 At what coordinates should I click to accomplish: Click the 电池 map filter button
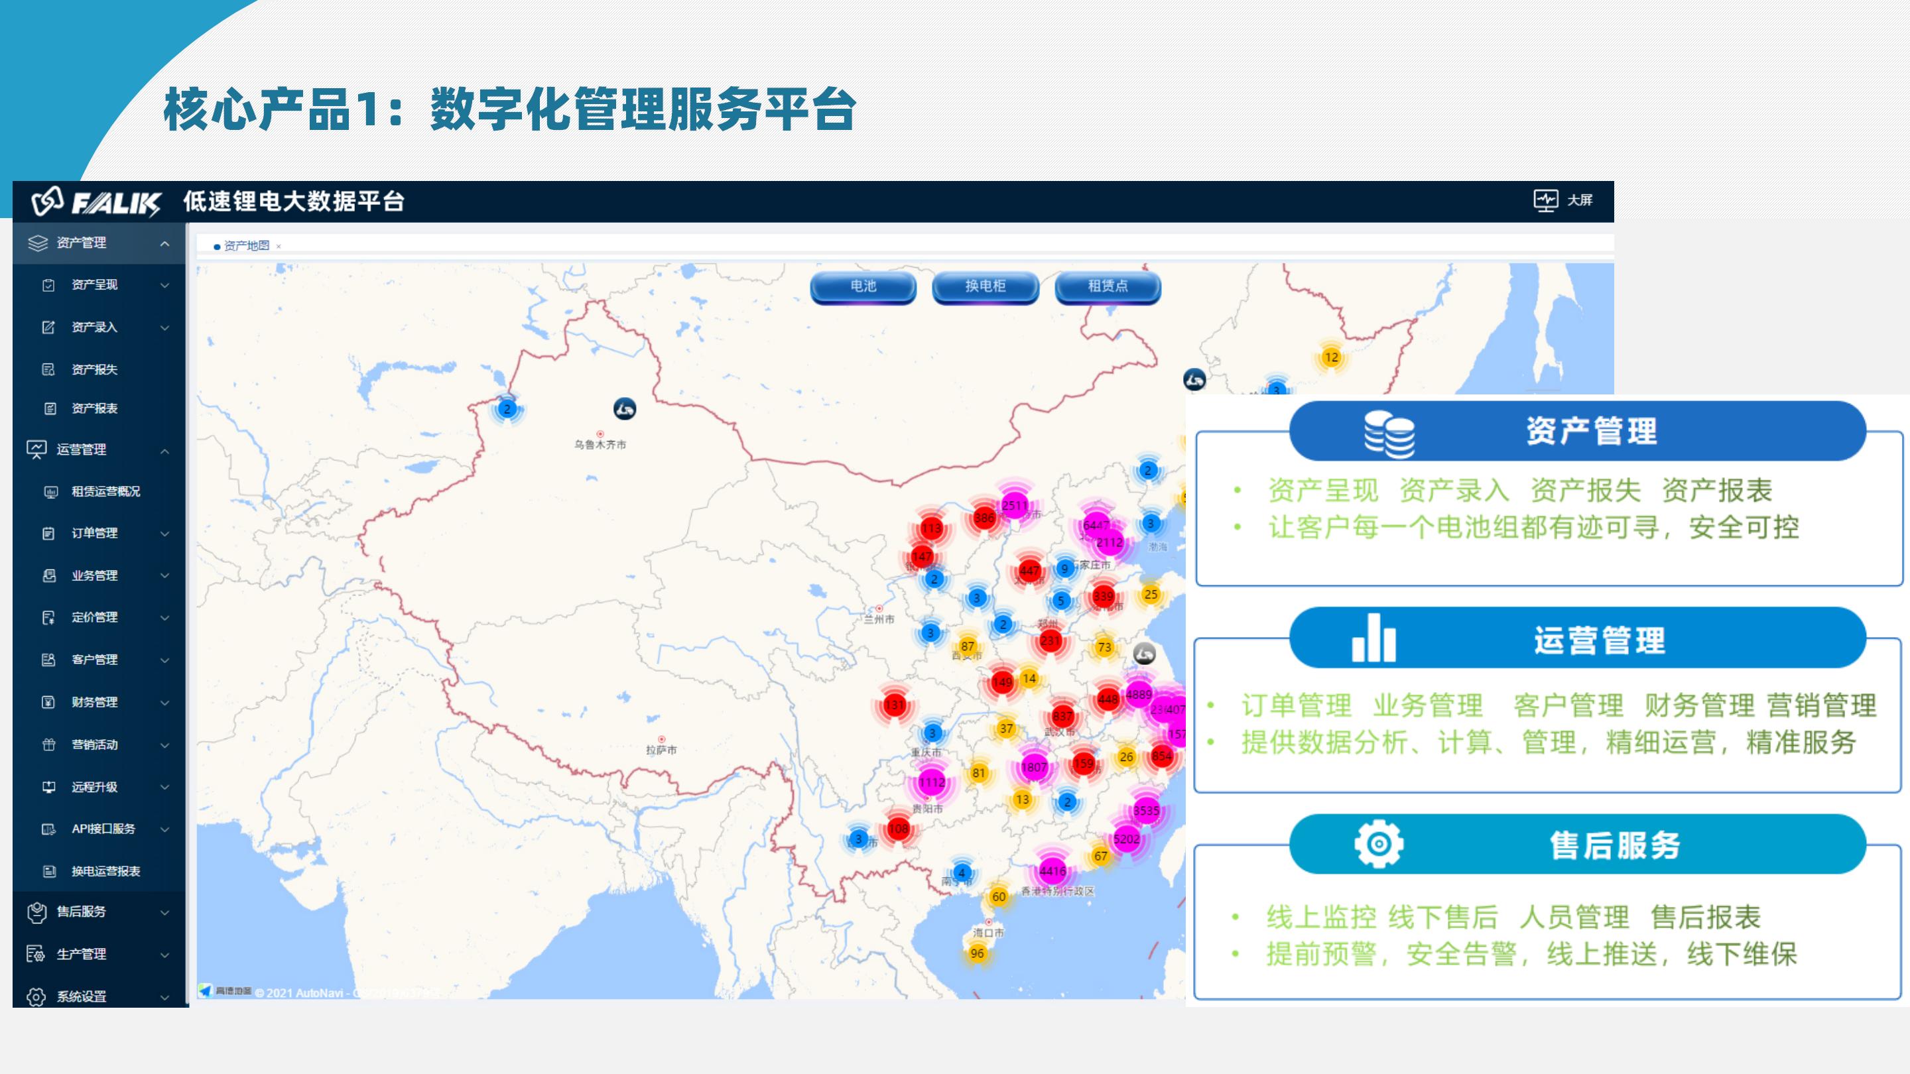863,286
